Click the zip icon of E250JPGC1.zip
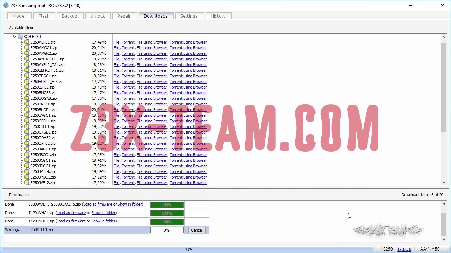 pos(26,177)
